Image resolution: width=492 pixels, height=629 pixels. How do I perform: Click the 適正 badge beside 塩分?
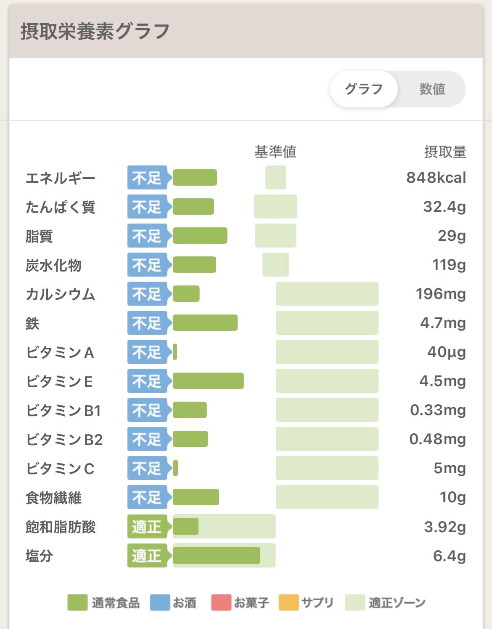tap(149, 555)
